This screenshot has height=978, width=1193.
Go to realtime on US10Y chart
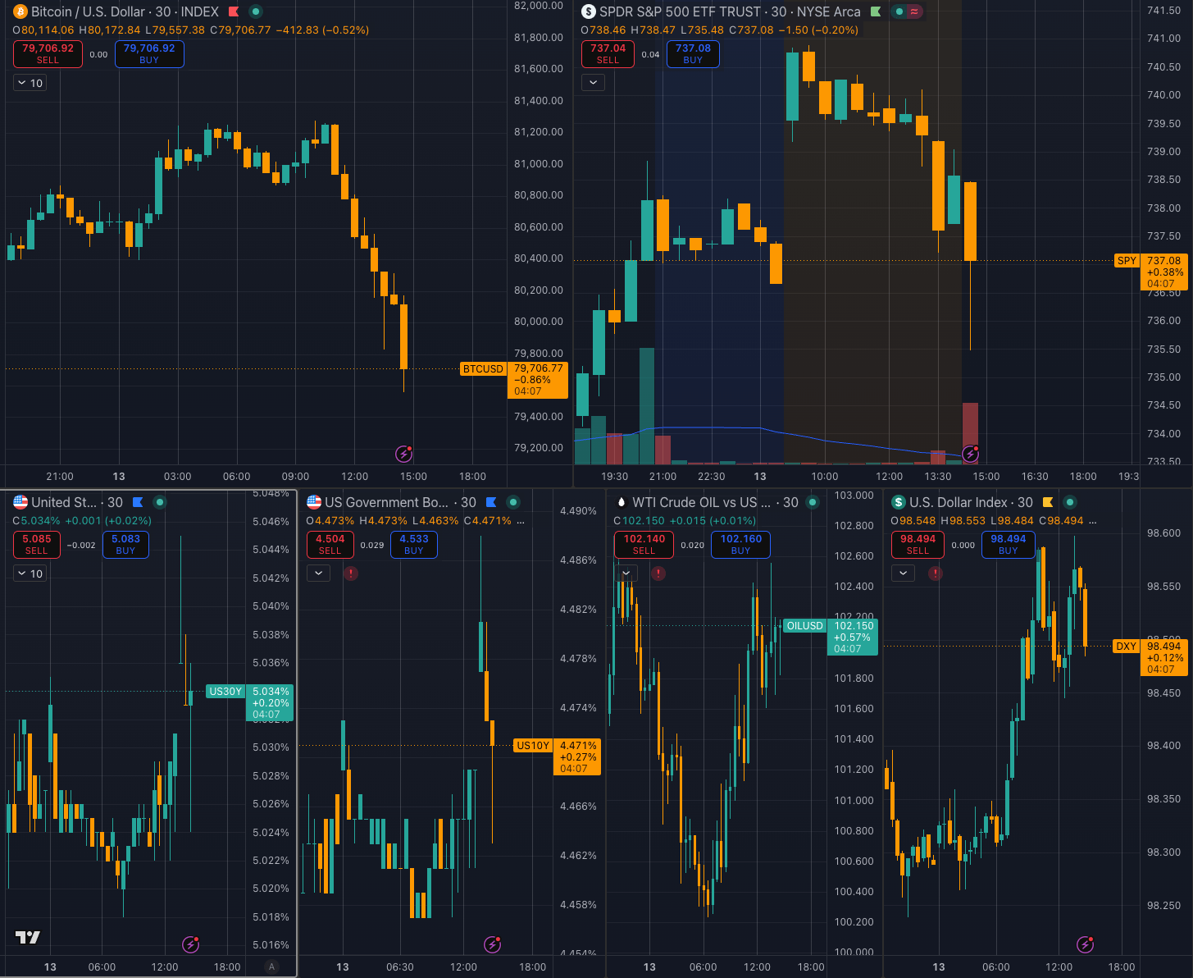point(492,944)
